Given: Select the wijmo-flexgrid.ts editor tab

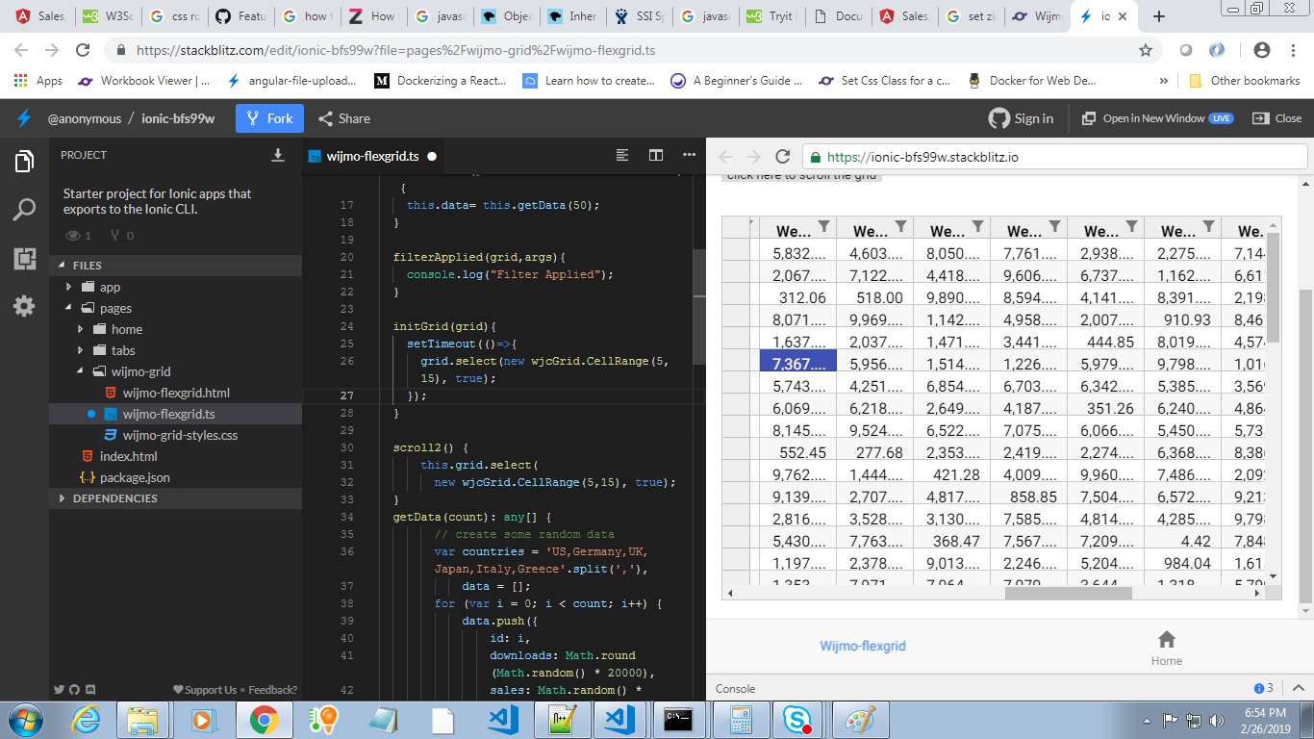Looking at the screenshot, I should (372, 155).
